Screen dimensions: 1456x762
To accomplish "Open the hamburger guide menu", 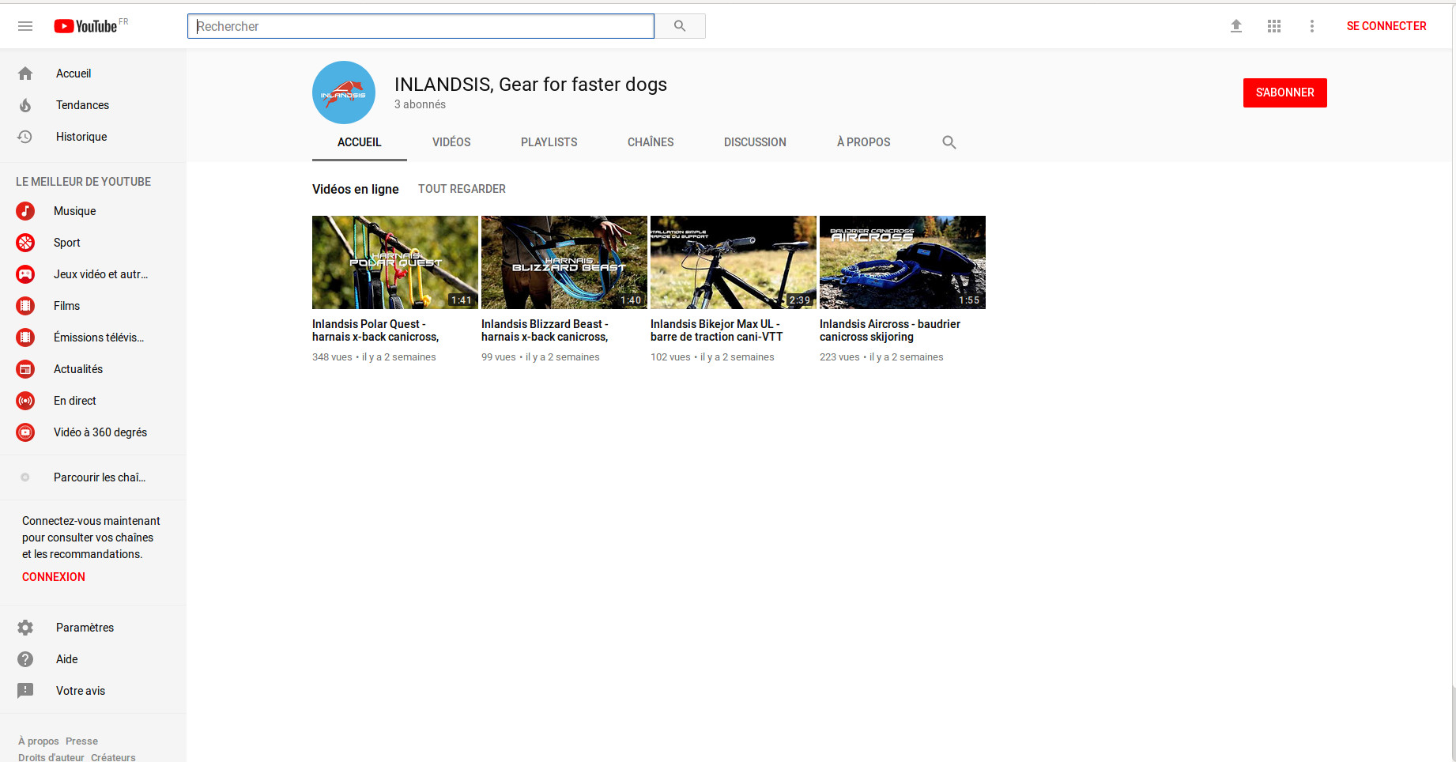I will click(25, 26).
